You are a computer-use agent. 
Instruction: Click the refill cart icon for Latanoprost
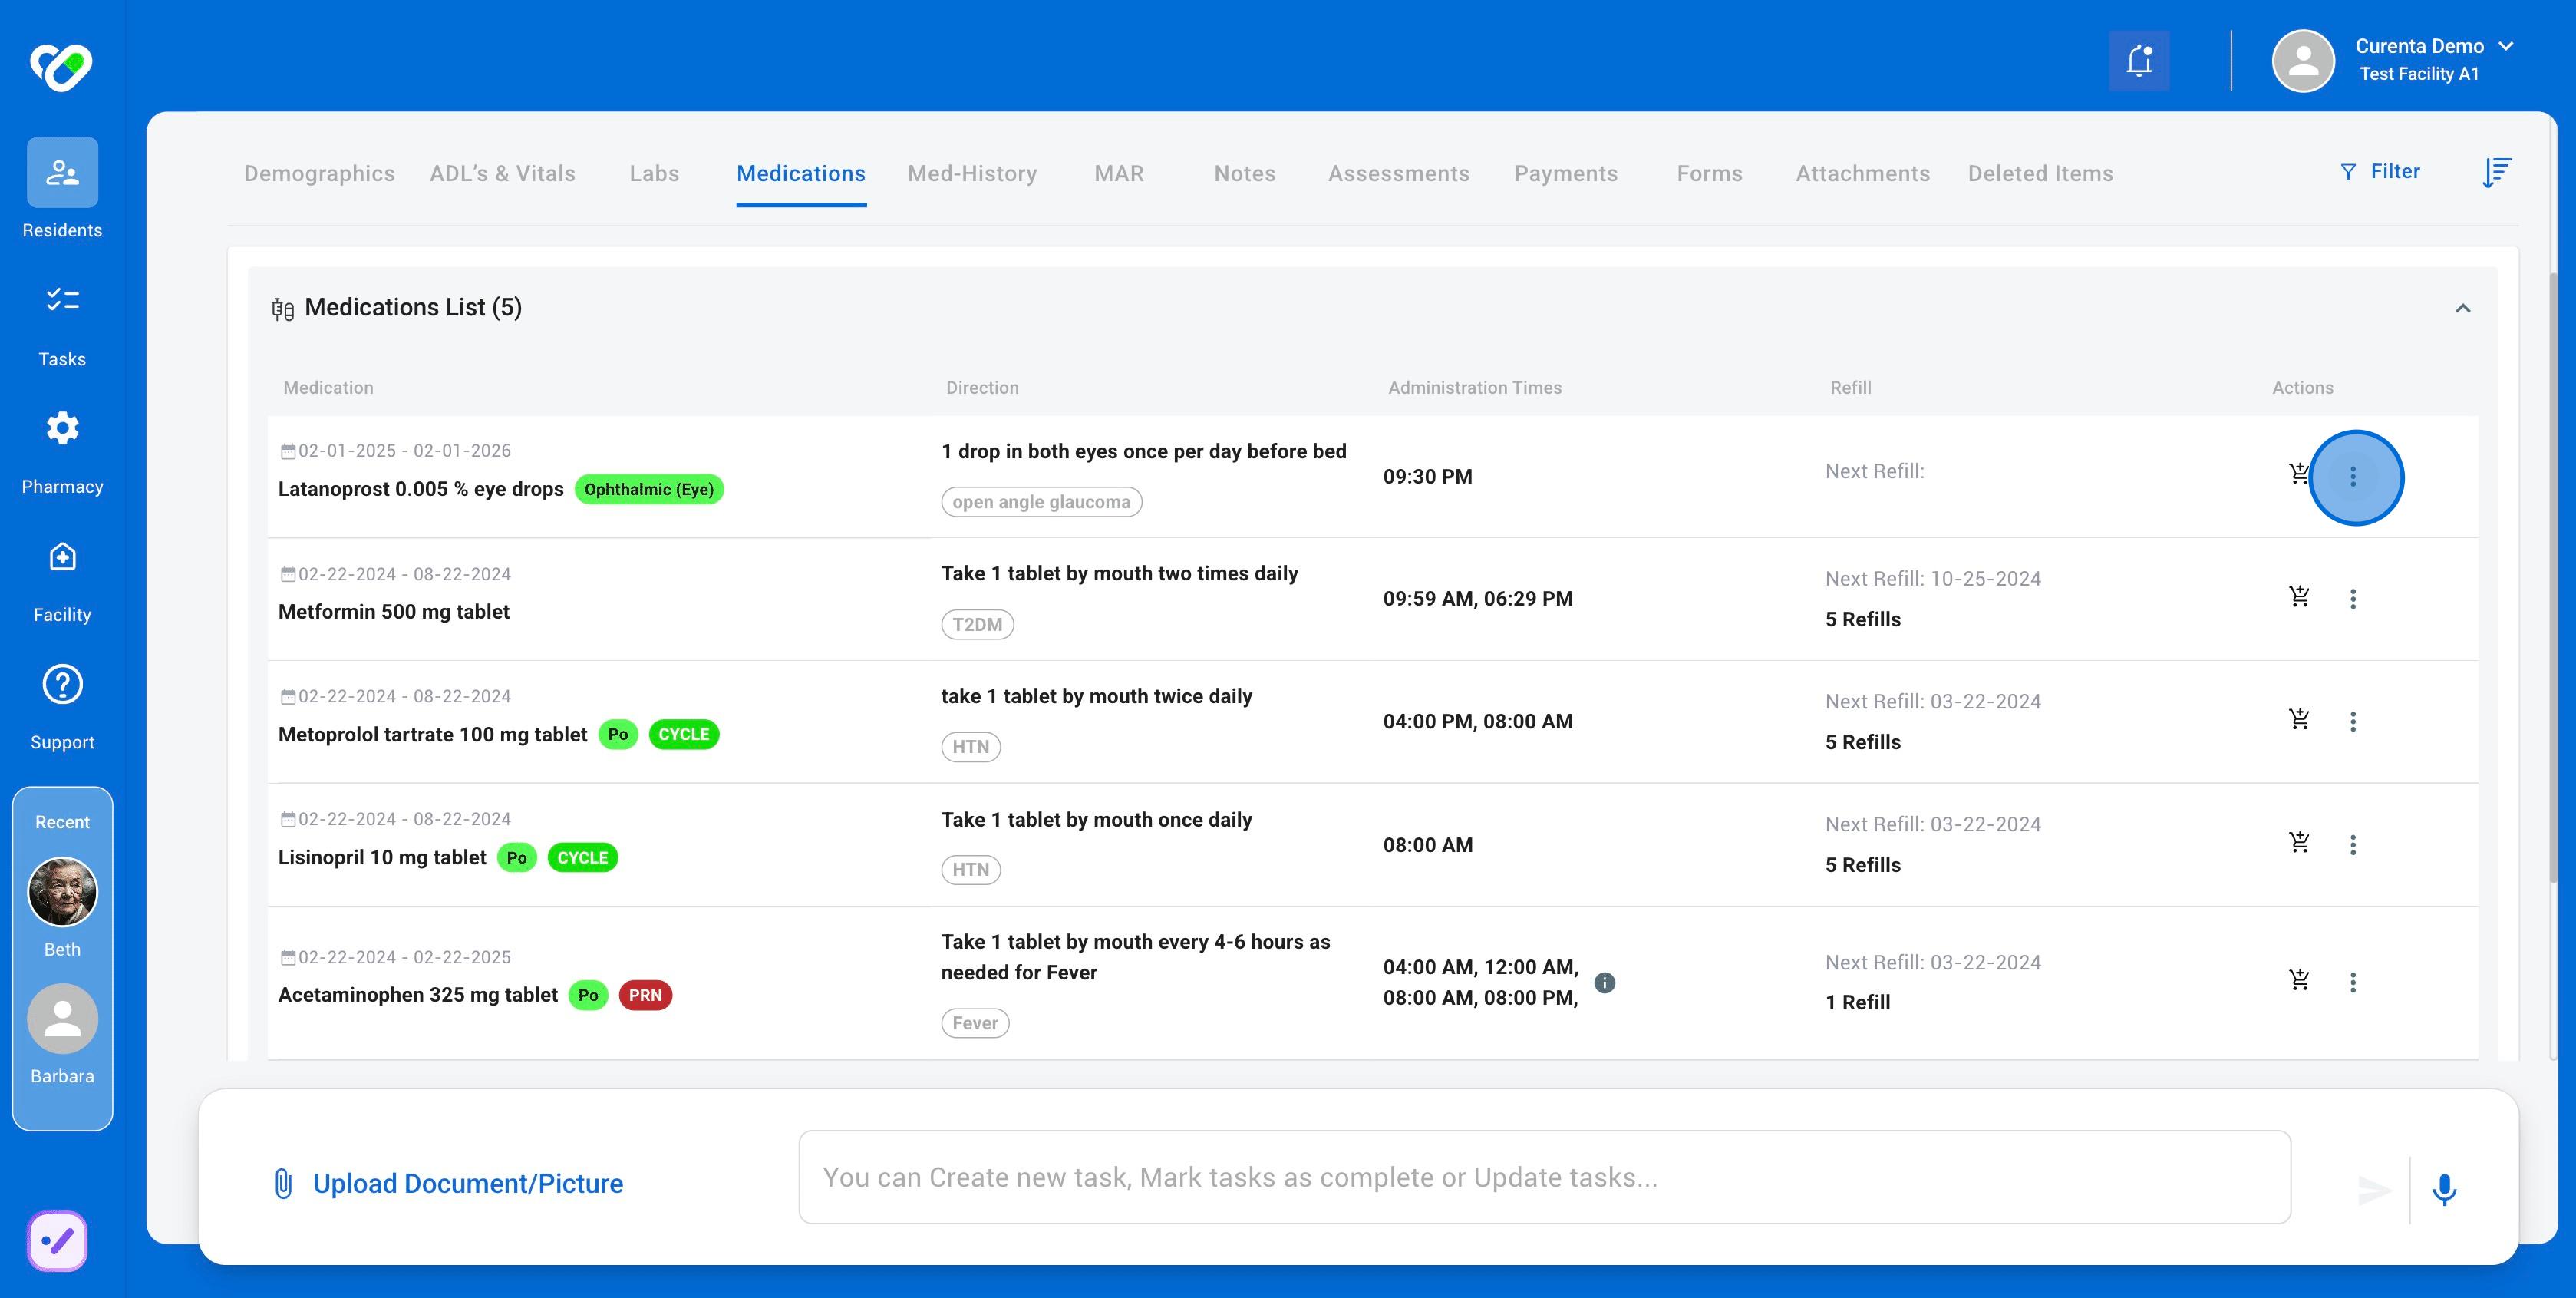pos(2299,474)
